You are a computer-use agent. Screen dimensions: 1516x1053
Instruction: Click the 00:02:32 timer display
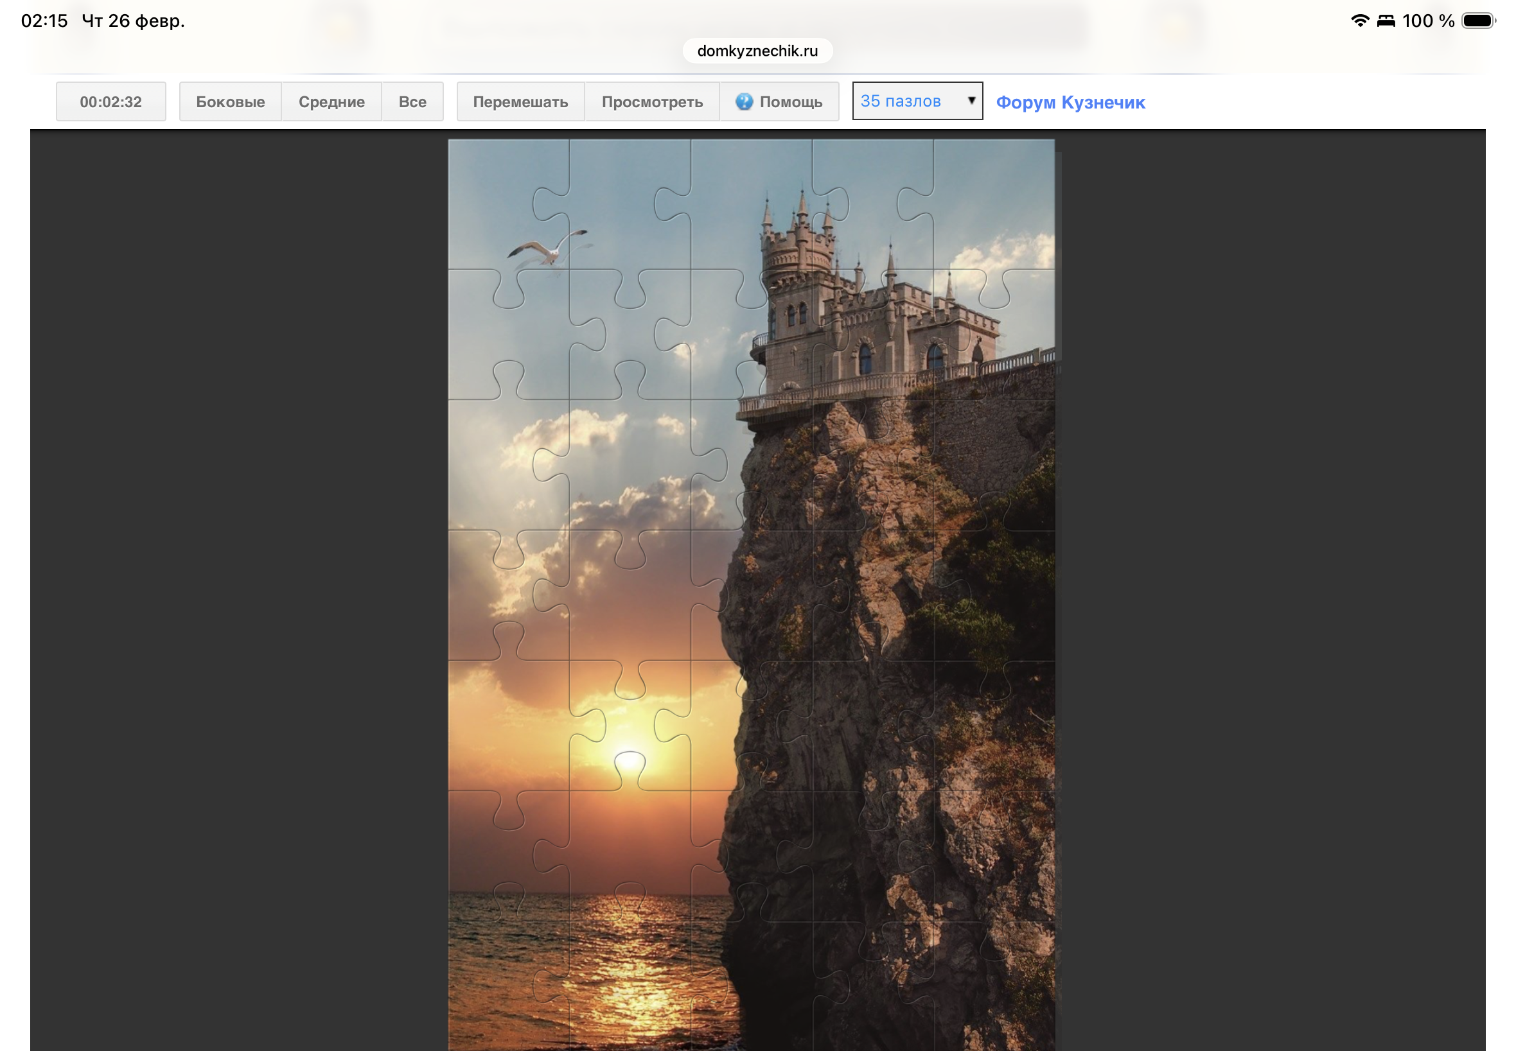click(110, 101)
